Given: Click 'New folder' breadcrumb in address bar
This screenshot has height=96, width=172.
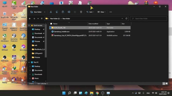Looking at the screenshot, I should point(66,19).
